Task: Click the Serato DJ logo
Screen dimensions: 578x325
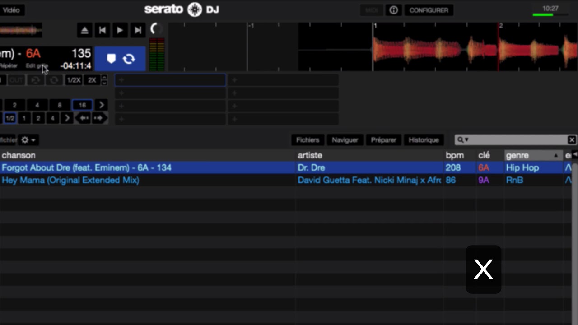Action: point(182,9)
